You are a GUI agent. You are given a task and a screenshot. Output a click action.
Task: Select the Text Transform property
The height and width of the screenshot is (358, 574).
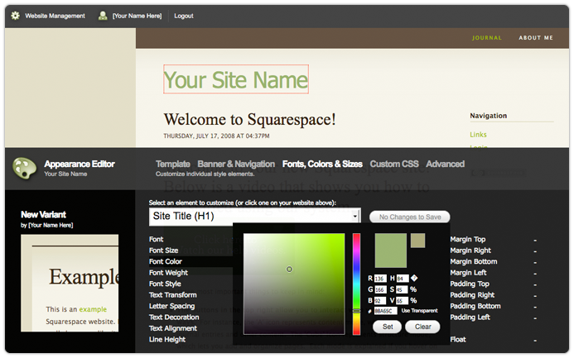(x=172, y=295)
